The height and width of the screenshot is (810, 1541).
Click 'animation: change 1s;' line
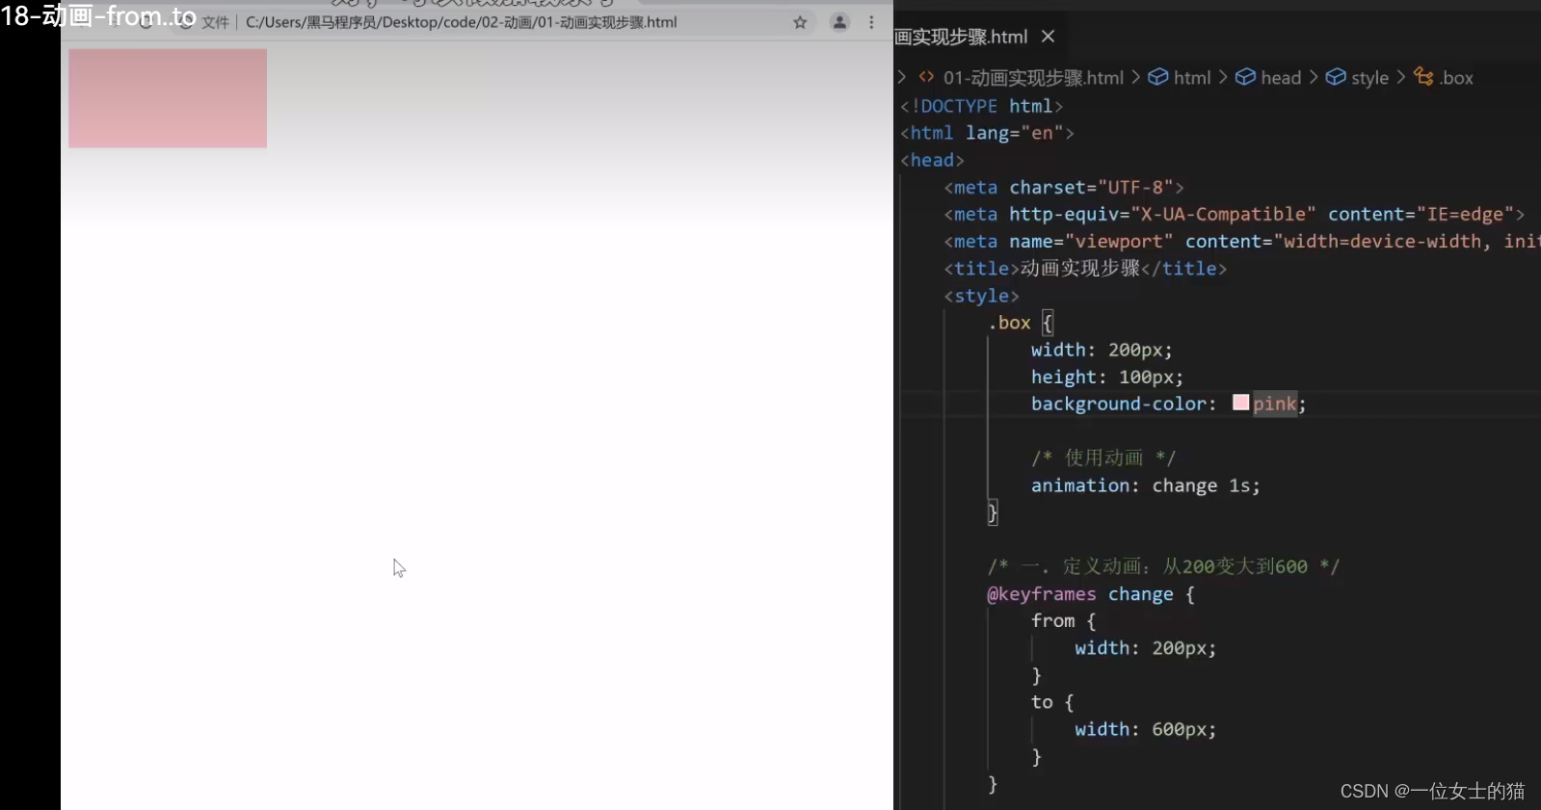tap(1145, 485)
